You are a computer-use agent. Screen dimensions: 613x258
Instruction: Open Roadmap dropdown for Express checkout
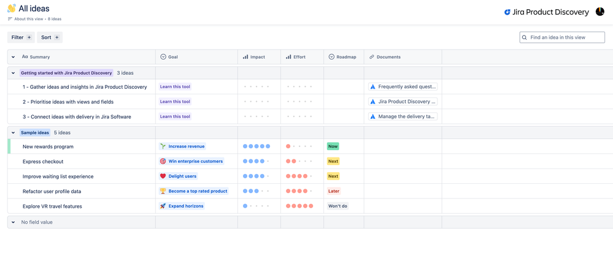click(333, 161)
